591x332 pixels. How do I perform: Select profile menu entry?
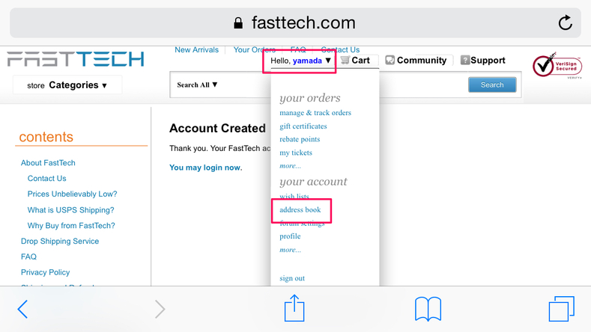pyautogui.click(x=290, y=236)
